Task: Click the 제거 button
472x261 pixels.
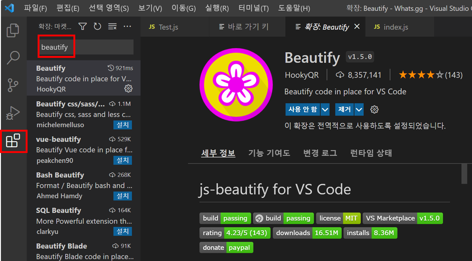Action: click(344, 109)
